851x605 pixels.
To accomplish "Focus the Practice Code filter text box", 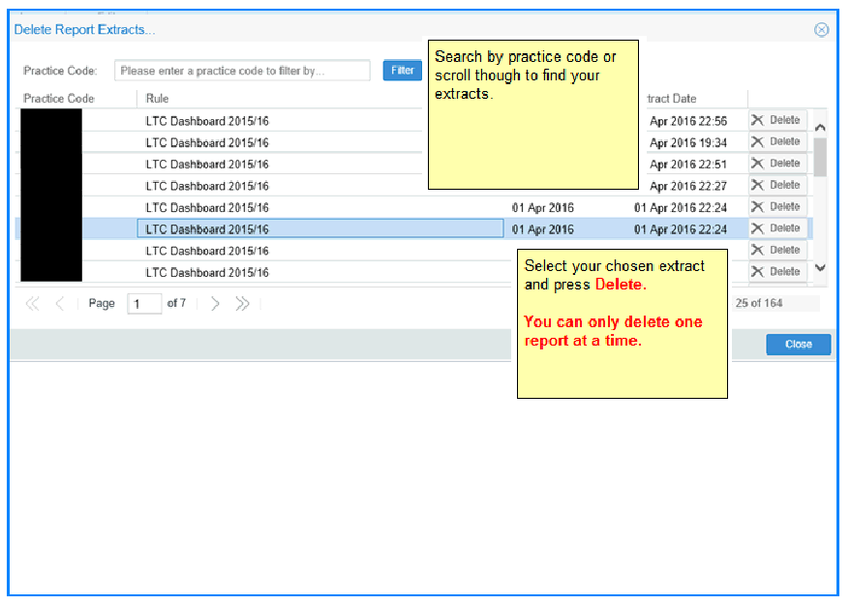I will [242, 71].
